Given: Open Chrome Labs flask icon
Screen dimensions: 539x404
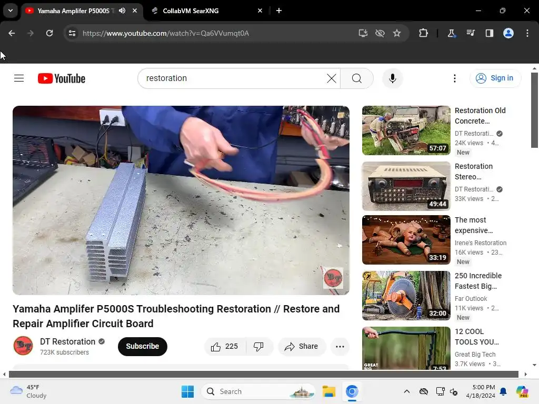Looking at the screenshot, I should (x=451, y=33).
